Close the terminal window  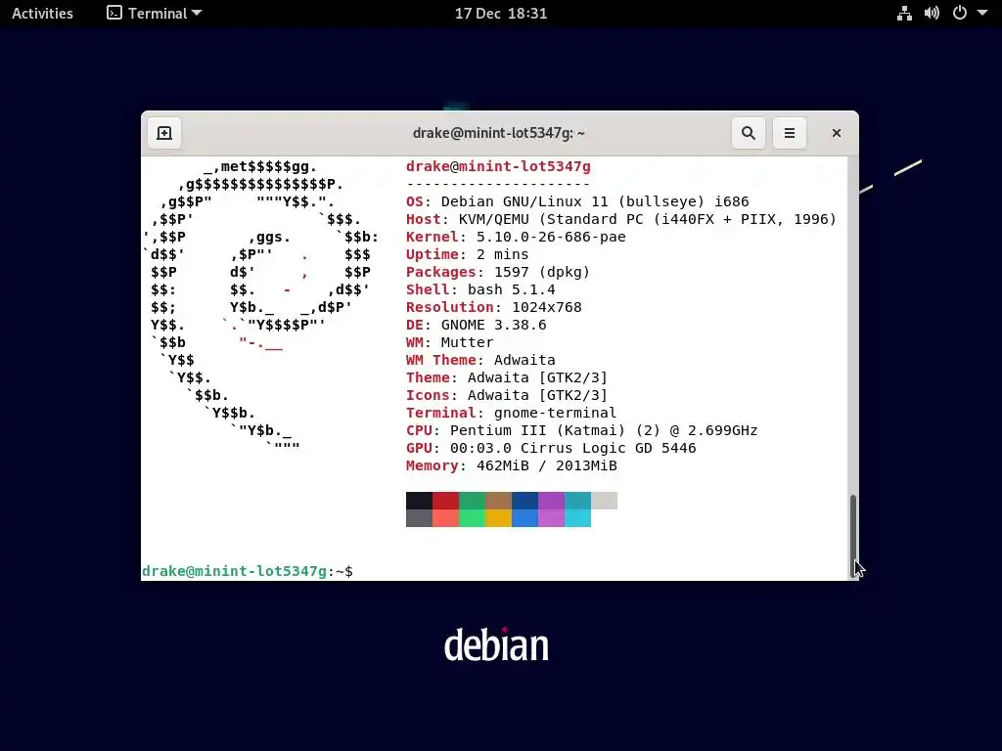pyautogui.click(x=836, y=133)
